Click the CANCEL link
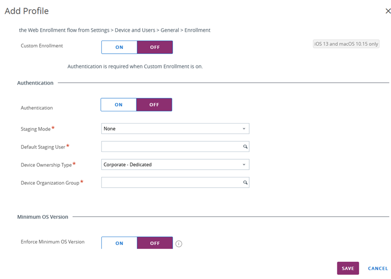Screen dimensions: 391x279 tap(378, 269)
